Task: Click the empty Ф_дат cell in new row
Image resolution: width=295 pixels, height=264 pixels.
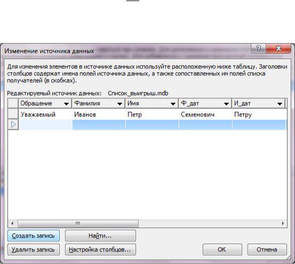Action: pyautogui.click(x=205, y=125)
